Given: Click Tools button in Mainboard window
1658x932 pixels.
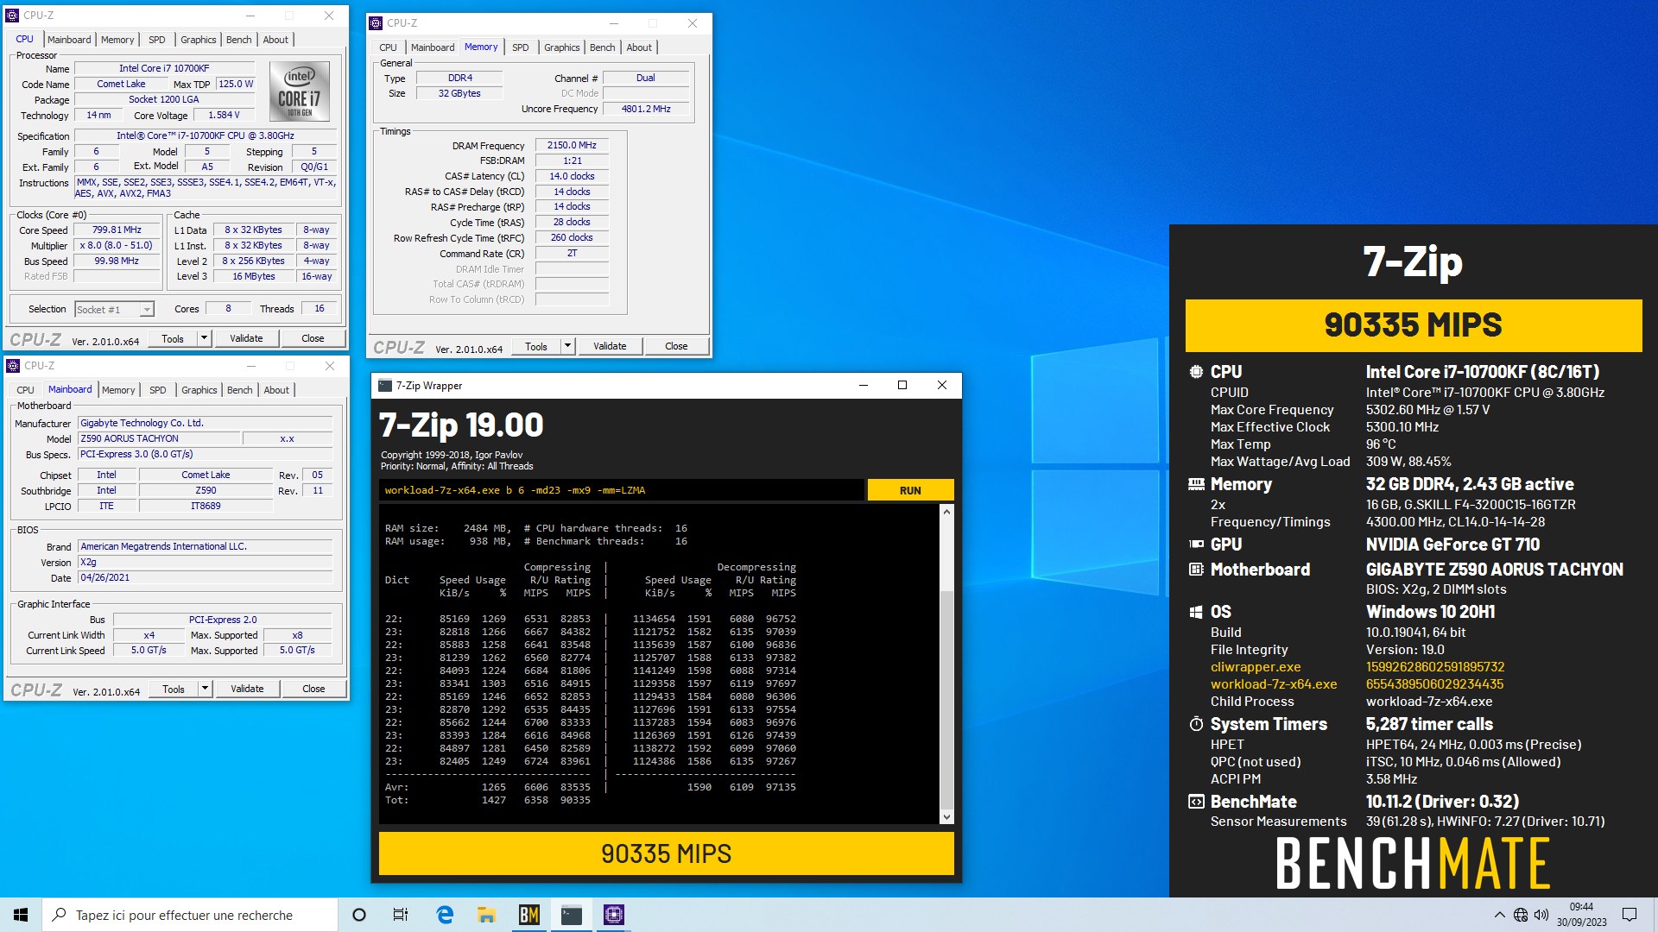Looking at the screenshot, I should (174, 689).
